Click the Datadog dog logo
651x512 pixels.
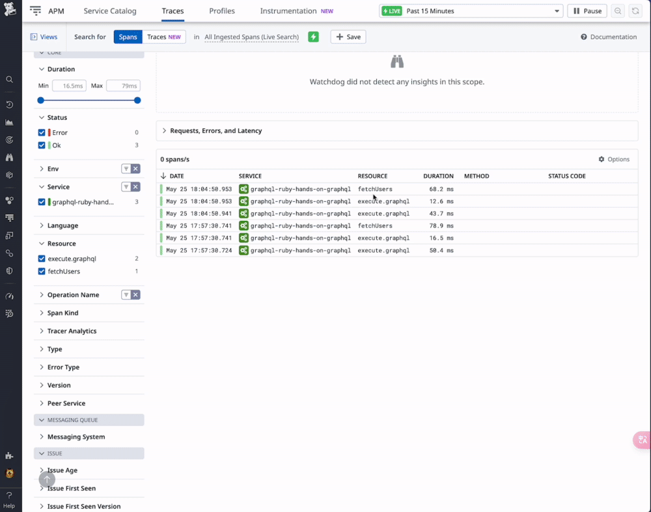(10, 9)
